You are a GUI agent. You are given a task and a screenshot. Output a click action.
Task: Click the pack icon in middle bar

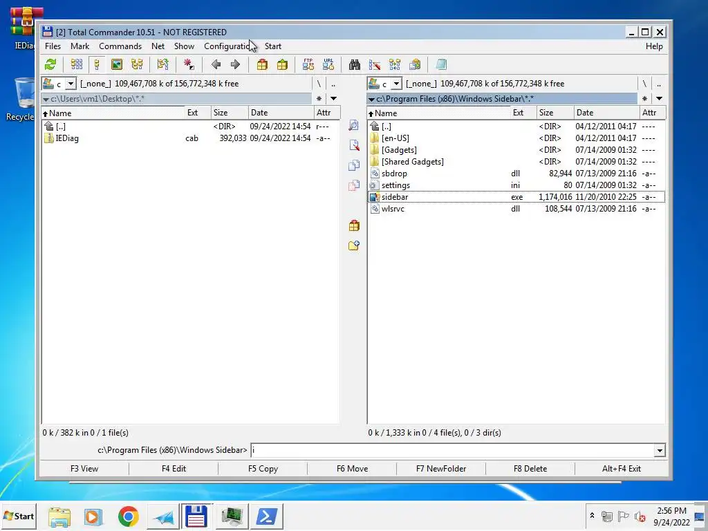point(354,225)
